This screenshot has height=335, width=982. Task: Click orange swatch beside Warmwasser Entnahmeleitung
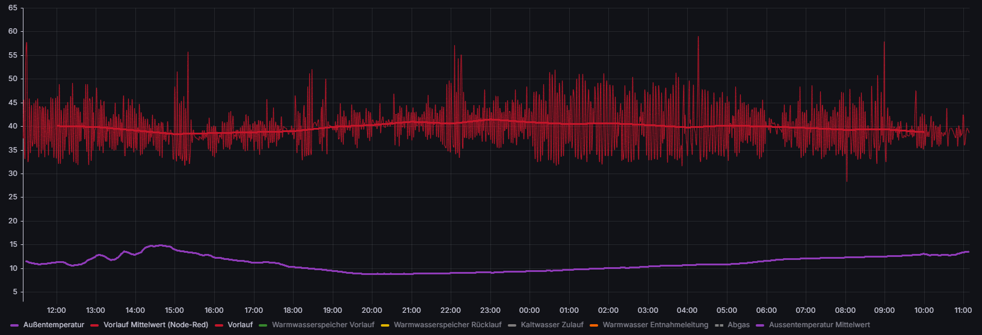tap(594, 325)
